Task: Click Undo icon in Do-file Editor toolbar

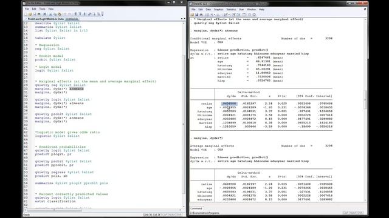Action: click(65, 14)
